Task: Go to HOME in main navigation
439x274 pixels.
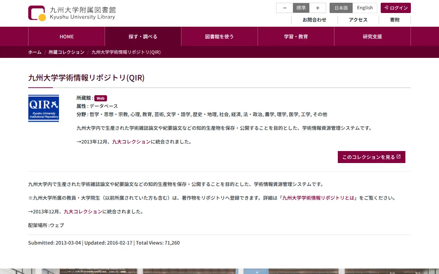Action: pos(67,36)
